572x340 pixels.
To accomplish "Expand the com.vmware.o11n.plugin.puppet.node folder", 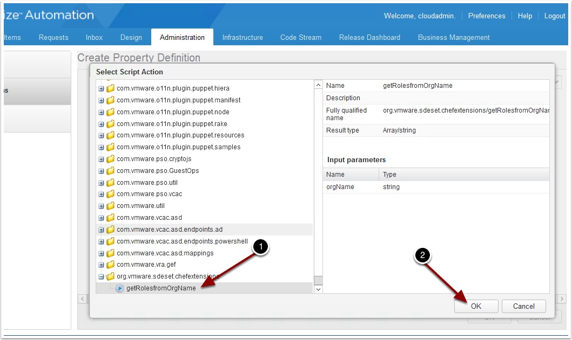I will pyautogui.click(x=101, y=113).
